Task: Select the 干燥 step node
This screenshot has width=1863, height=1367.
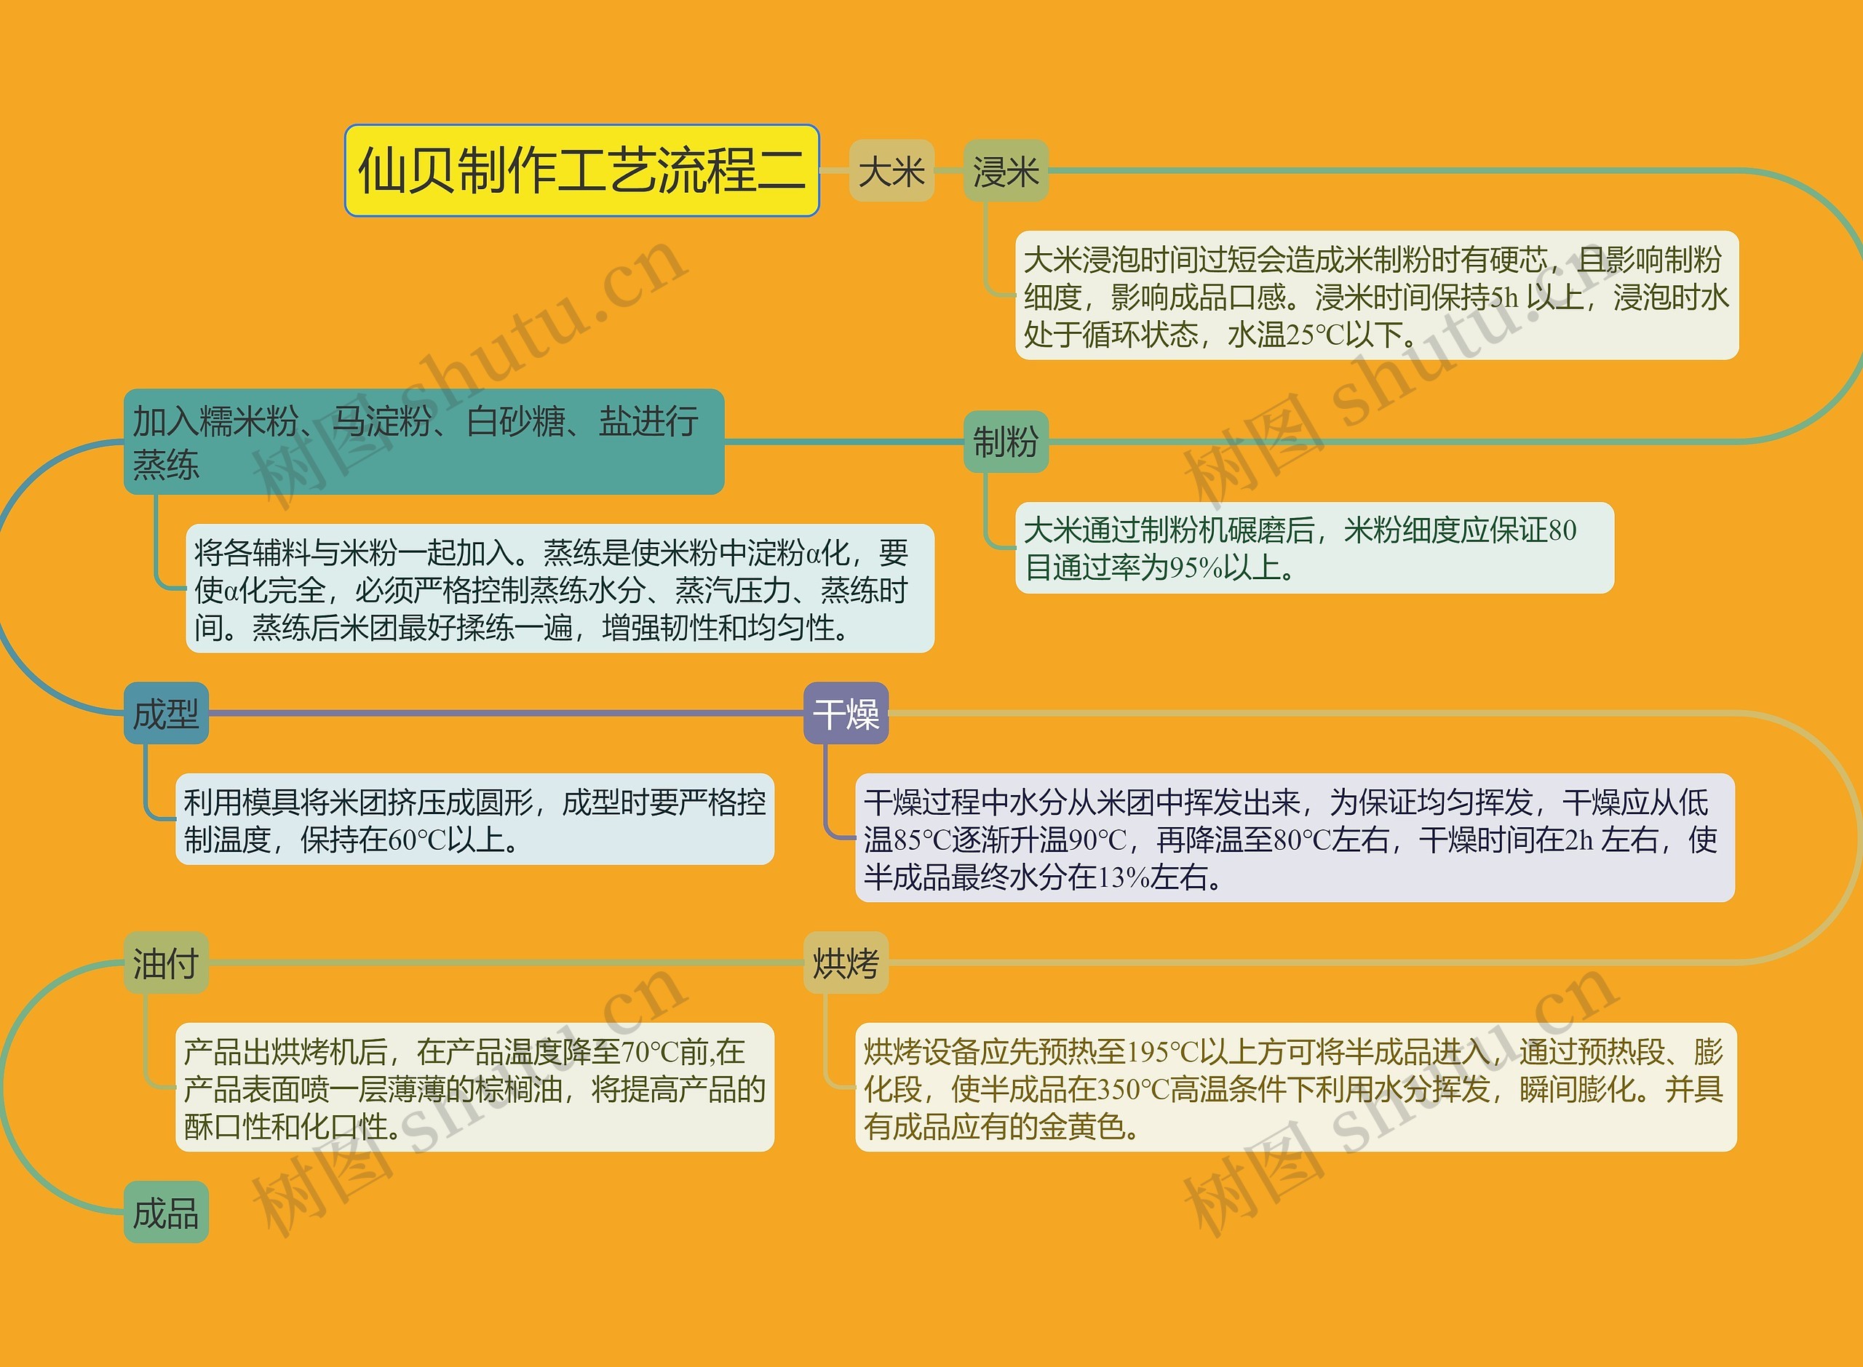Action: (846, 713)
